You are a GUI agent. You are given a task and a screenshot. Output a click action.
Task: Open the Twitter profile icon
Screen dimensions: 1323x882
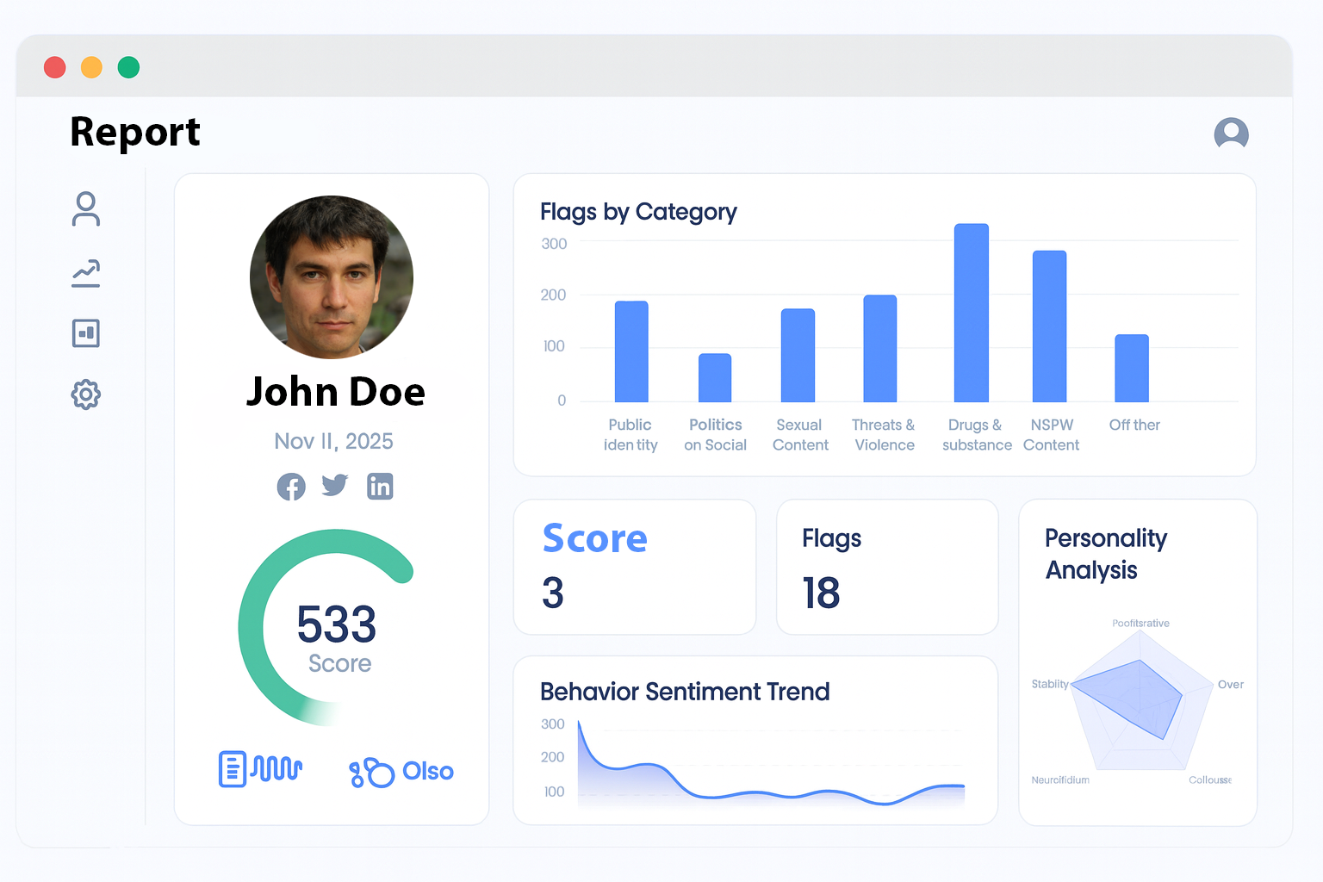point(335,486)
